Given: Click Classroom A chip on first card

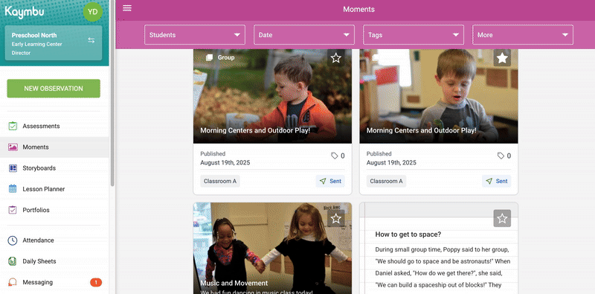Looking at the screenshot, I should [x=220, y=181].
